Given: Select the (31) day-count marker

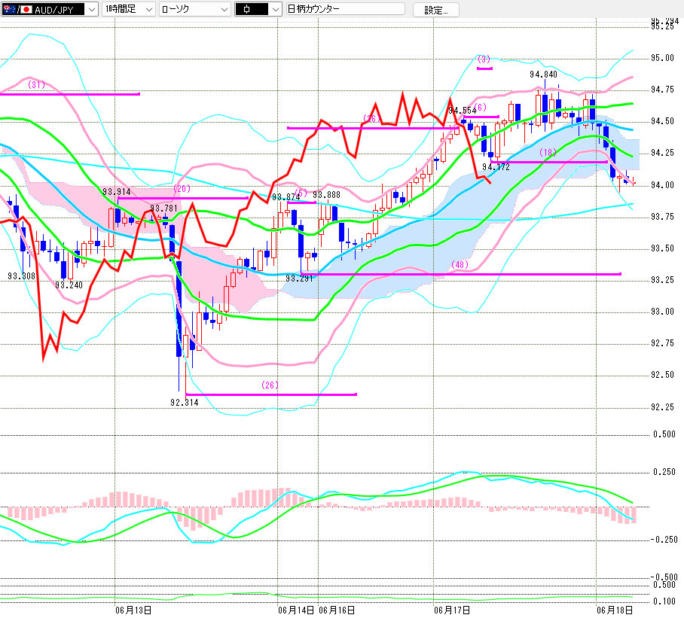Looking at the screenshot, I should pyautogui.click(x=37, y=85).
